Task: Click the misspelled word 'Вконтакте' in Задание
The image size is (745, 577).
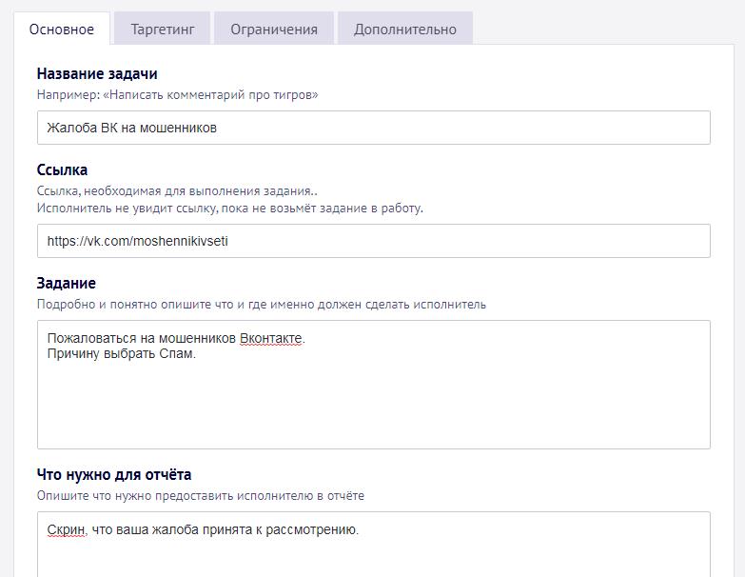Action: tap(271, 338)
